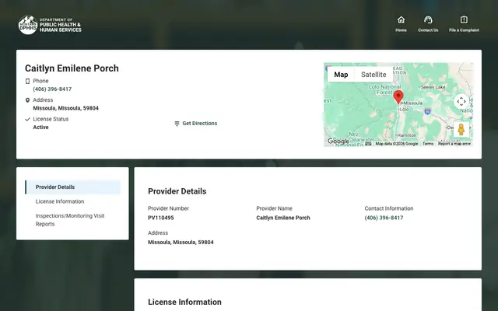Open the map Terms link
498x311 pixels.
[428, 144]
